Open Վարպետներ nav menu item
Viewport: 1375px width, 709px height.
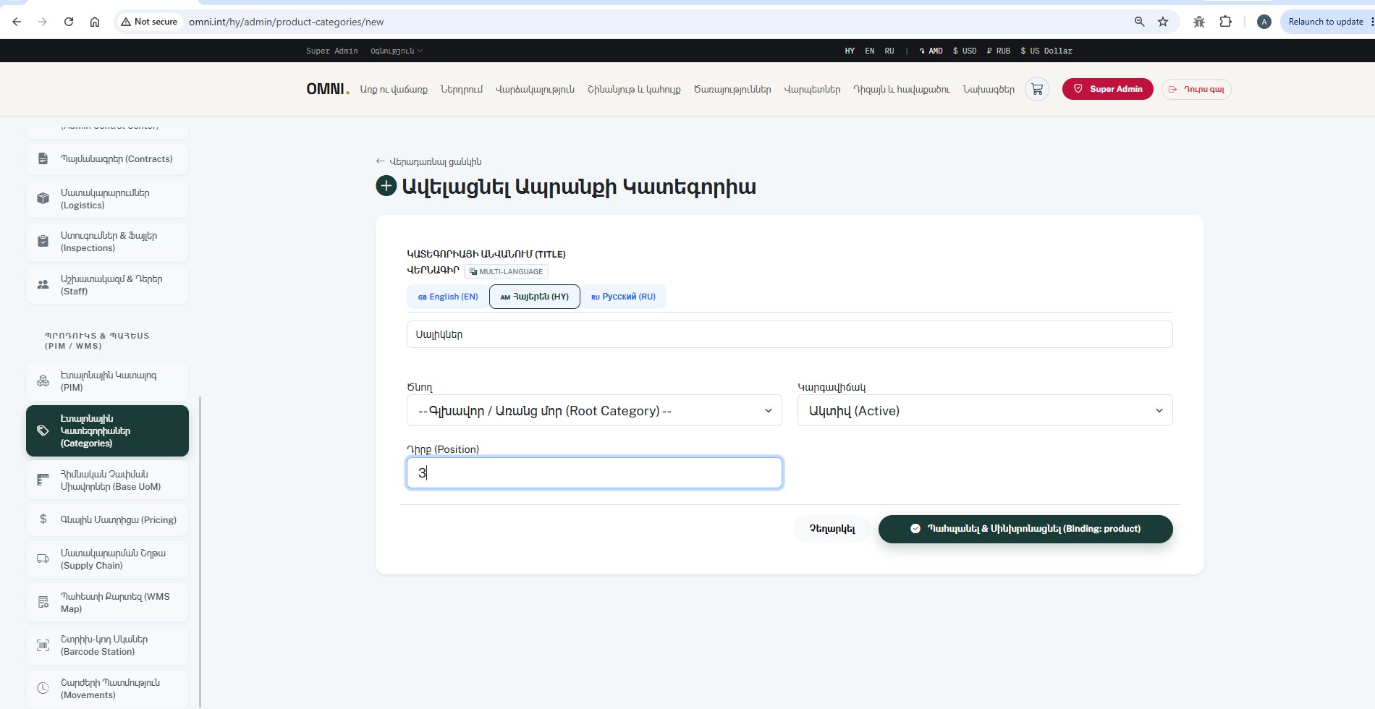click(x=812, y=89)
